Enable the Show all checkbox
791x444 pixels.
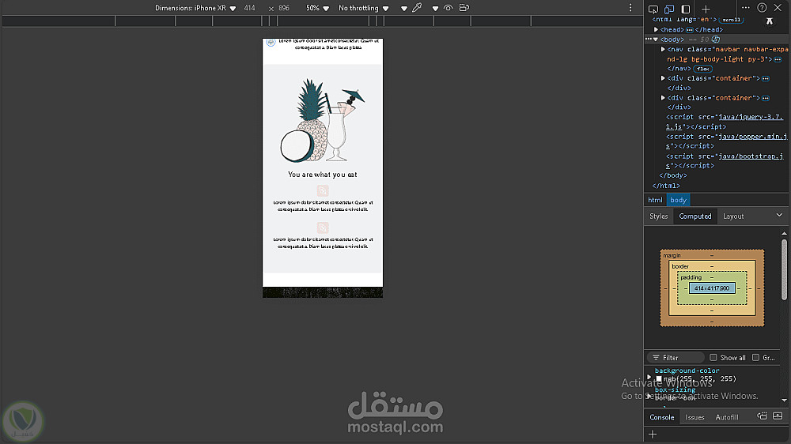pyautogui.click(x=713, y=358)
